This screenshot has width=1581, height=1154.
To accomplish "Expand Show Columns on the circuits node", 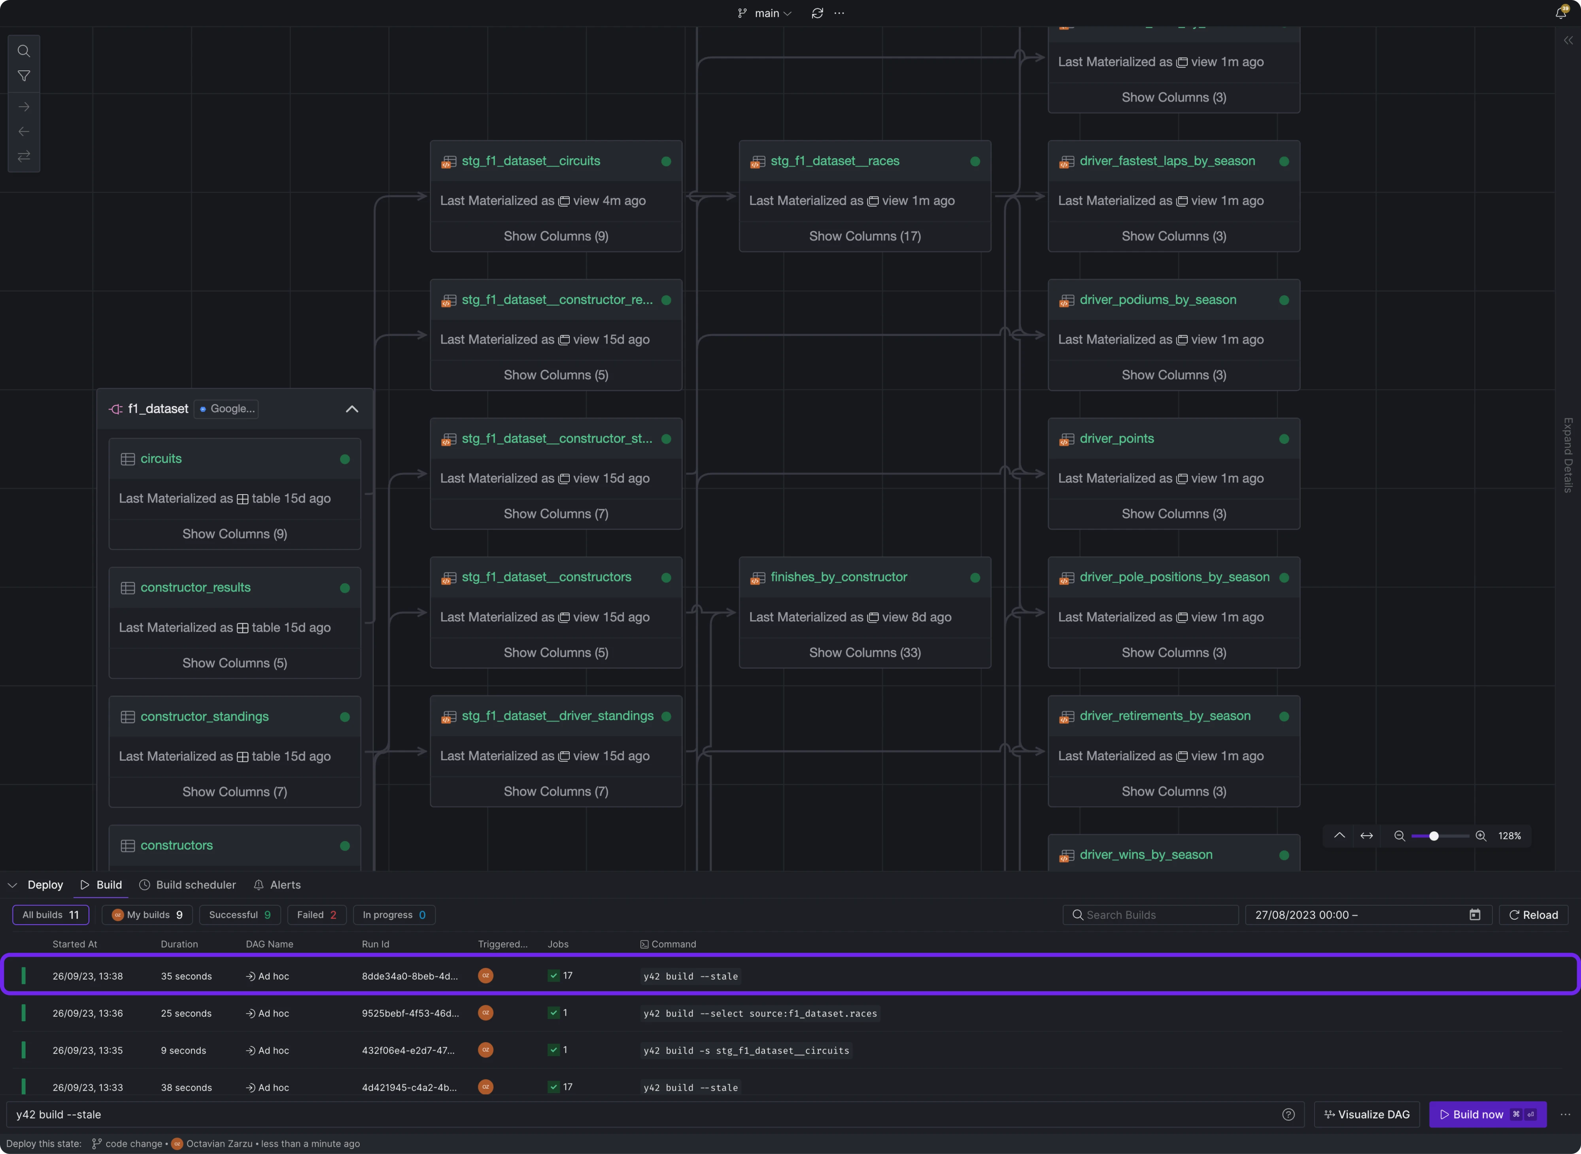I will point(235,533).
